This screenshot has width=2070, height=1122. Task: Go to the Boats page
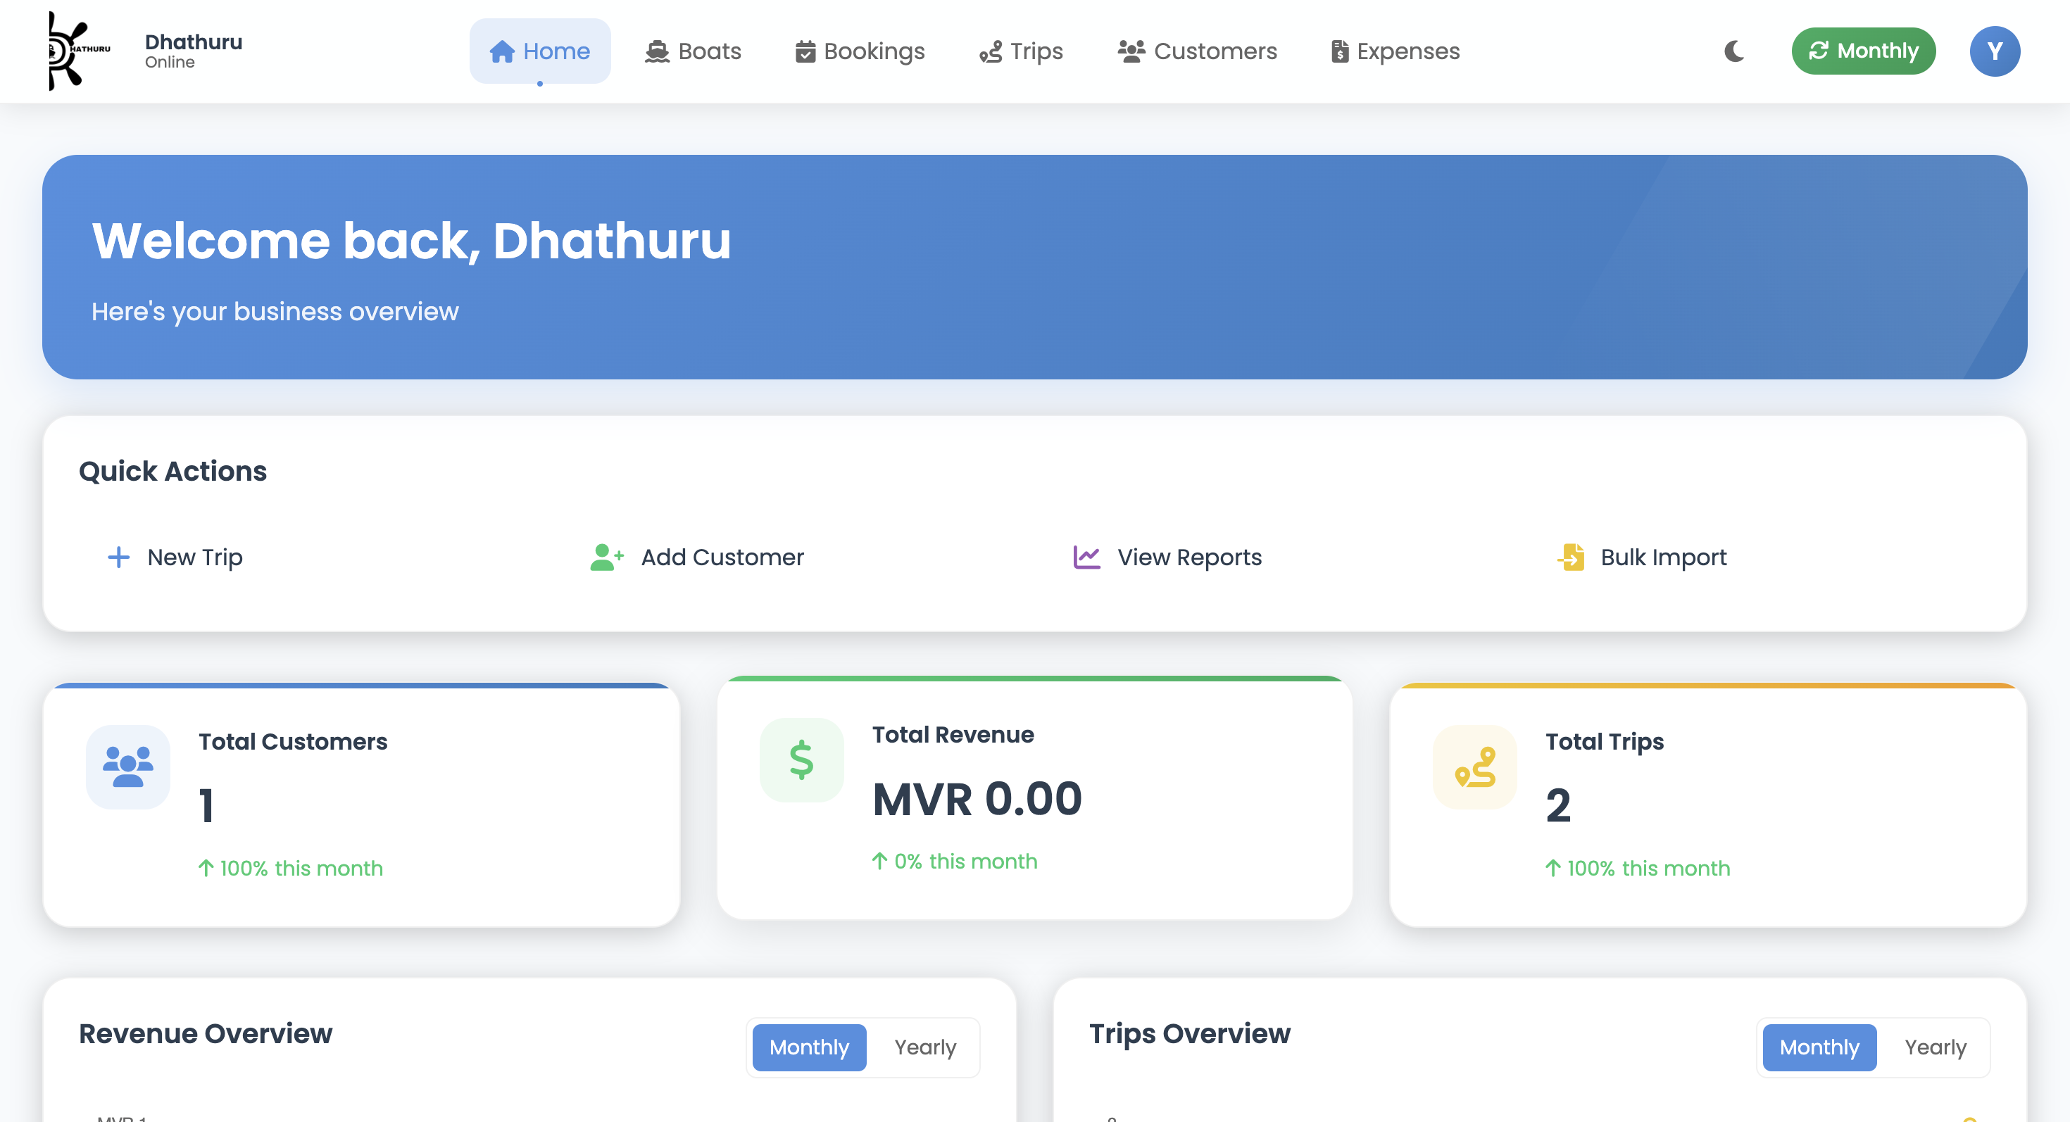(x=693, y=51)
